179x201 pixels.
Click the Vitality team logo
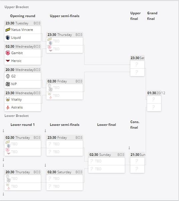[x=8, y=99]
